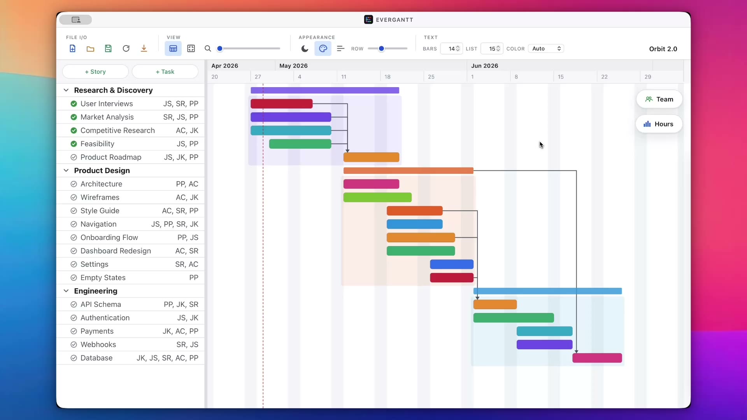The height and width of the screenshot is (420, 747).
Task: Collapse the Research & Discovery story
Action: click(66, 90)
